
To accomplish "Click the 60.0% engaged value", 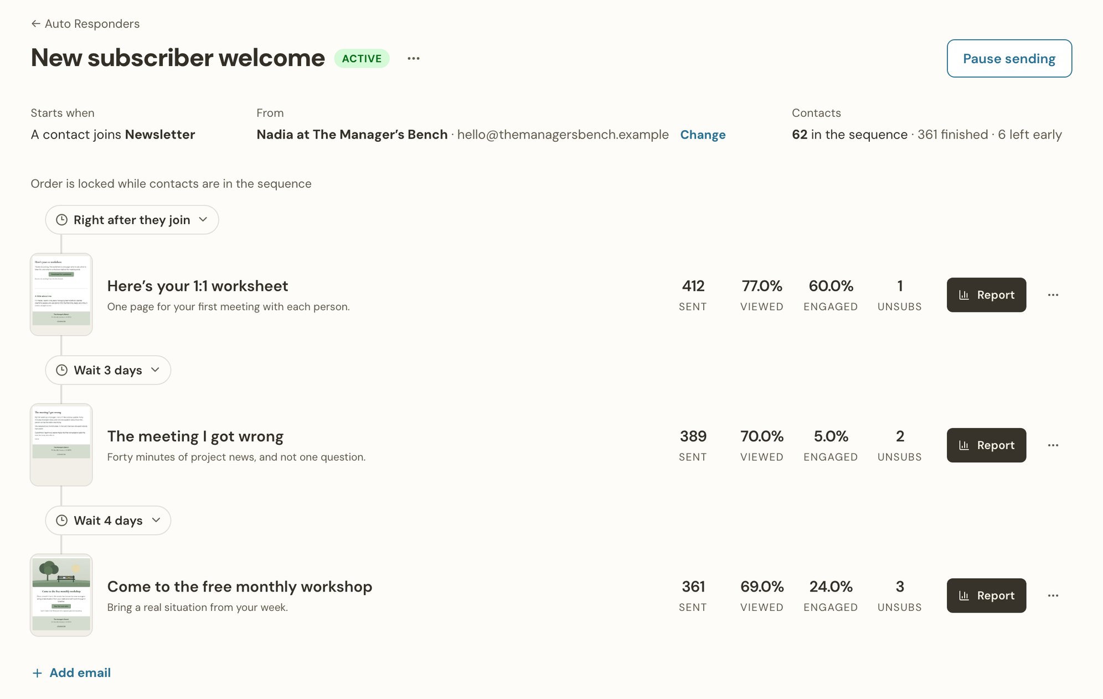I will point(831,286).
